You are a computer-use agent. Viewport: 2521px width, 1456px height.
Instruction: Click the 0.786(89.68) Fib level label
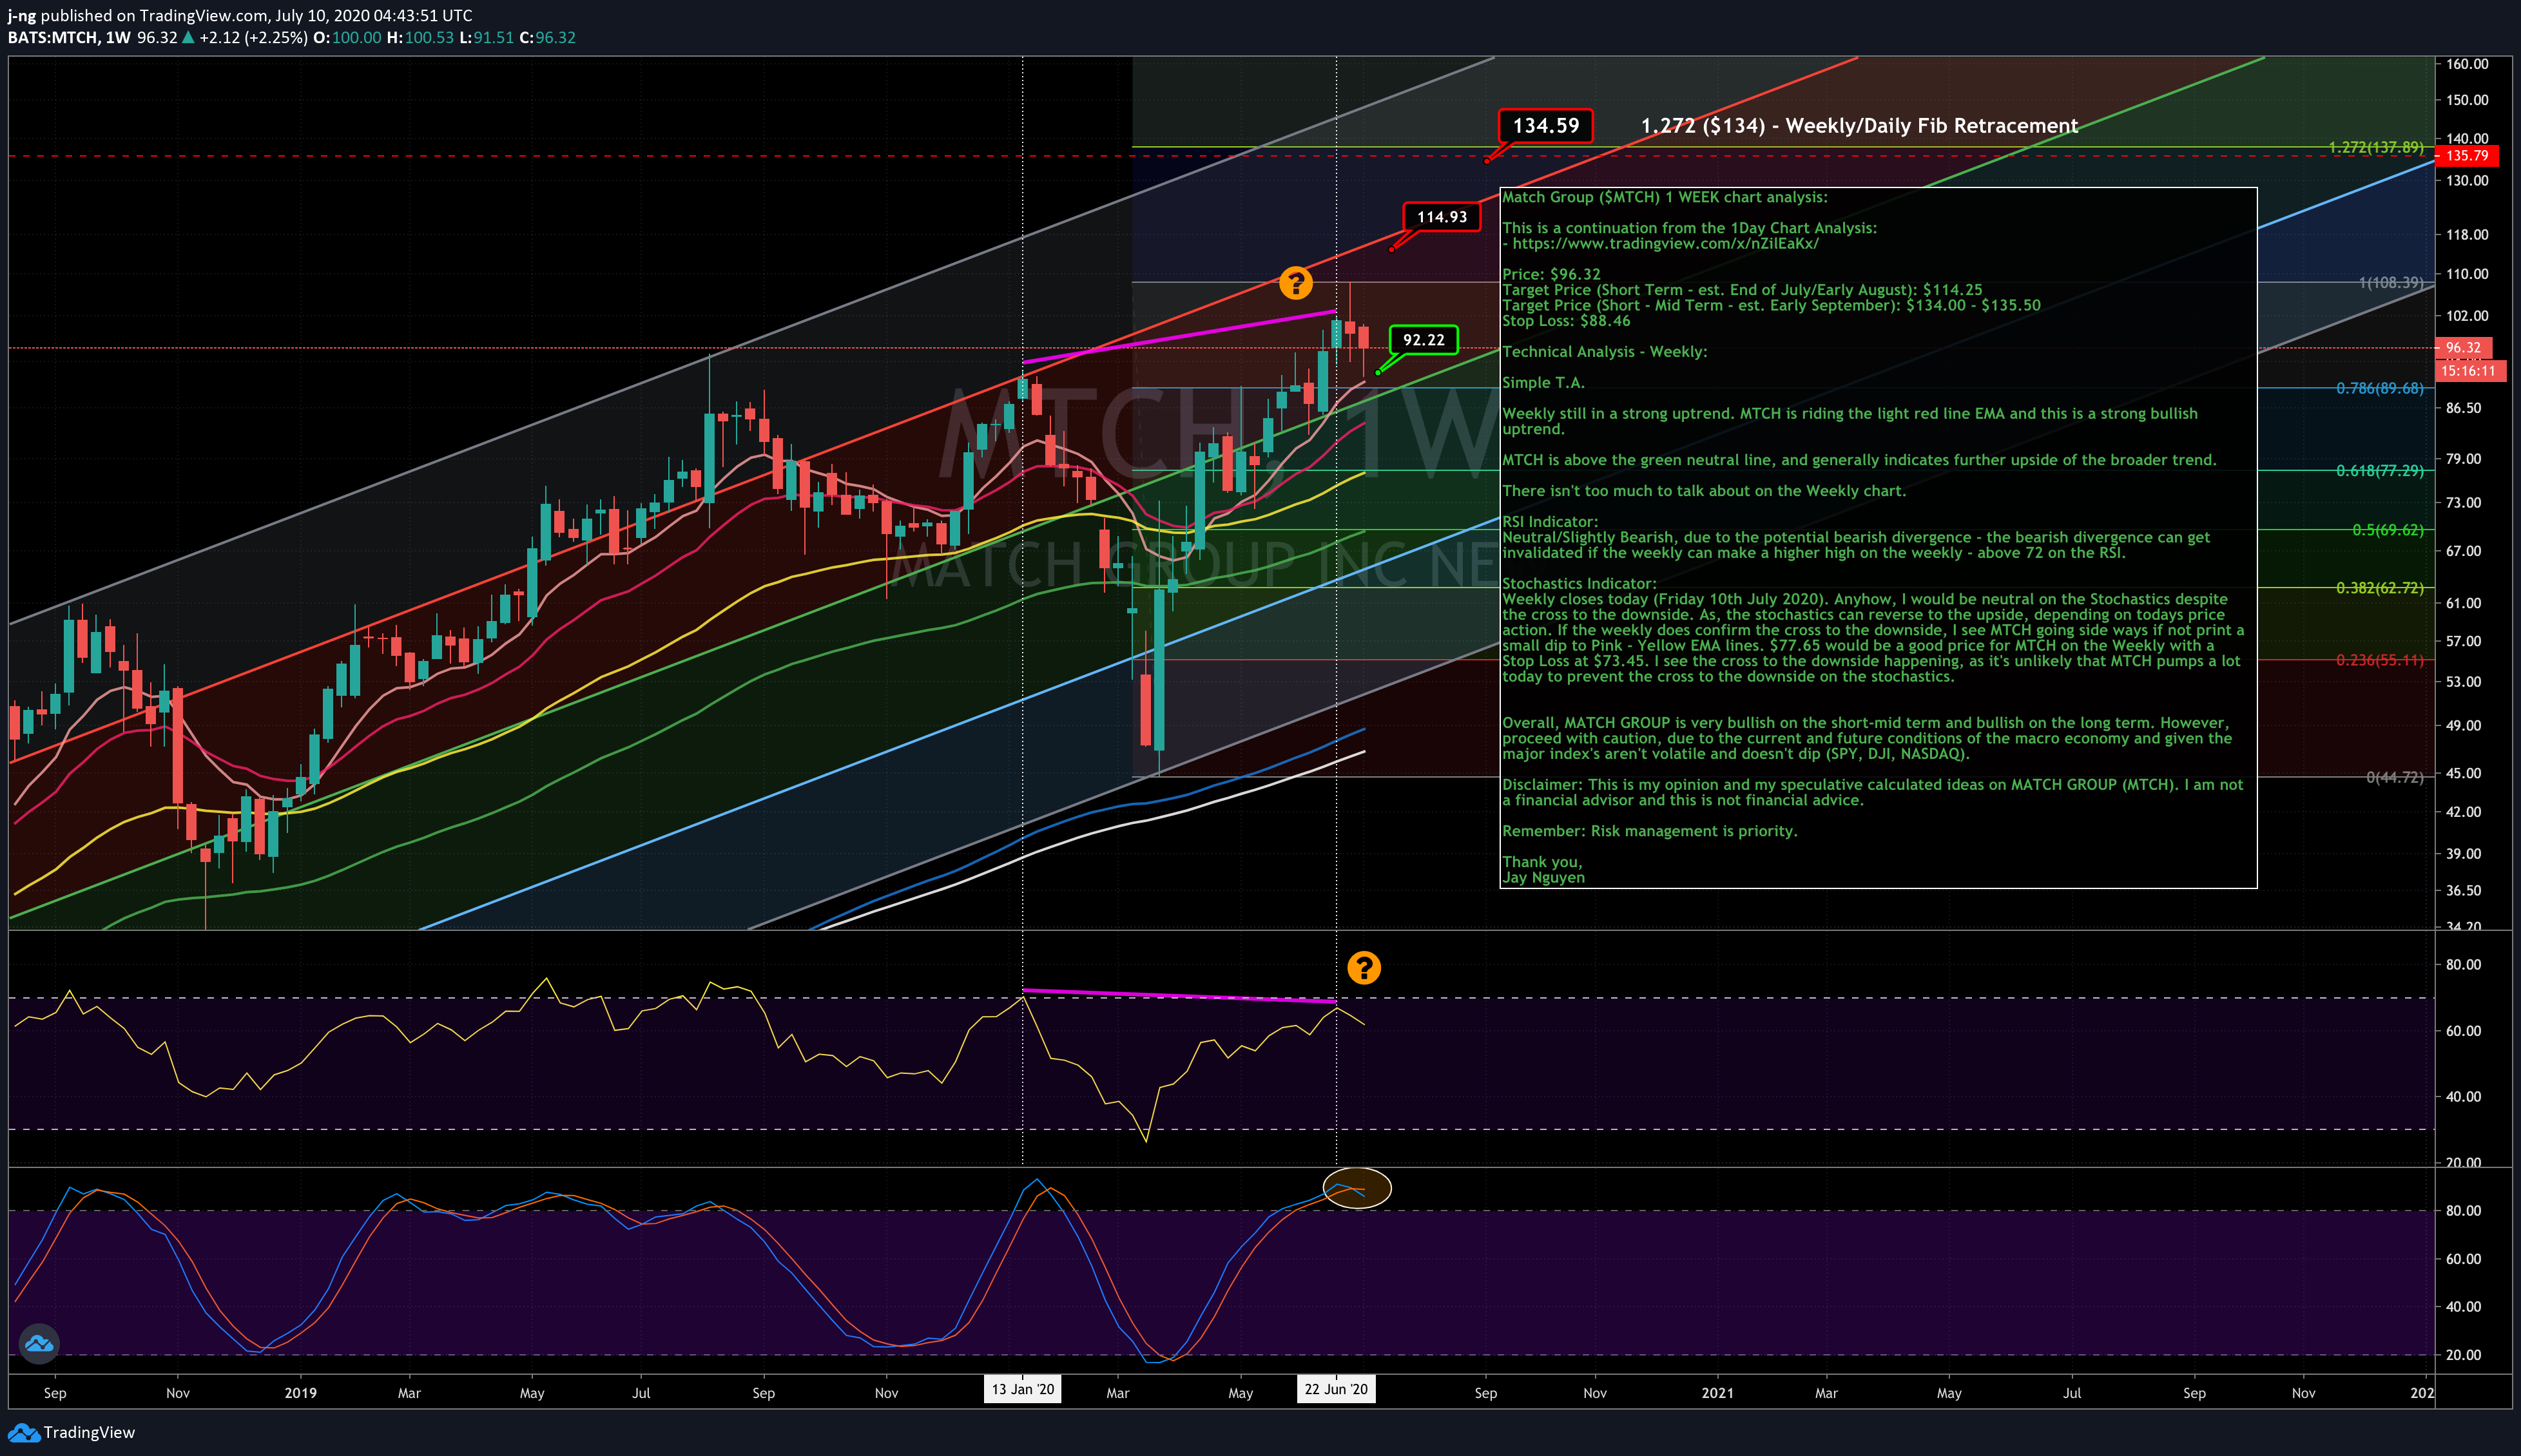pos(2380,388)
